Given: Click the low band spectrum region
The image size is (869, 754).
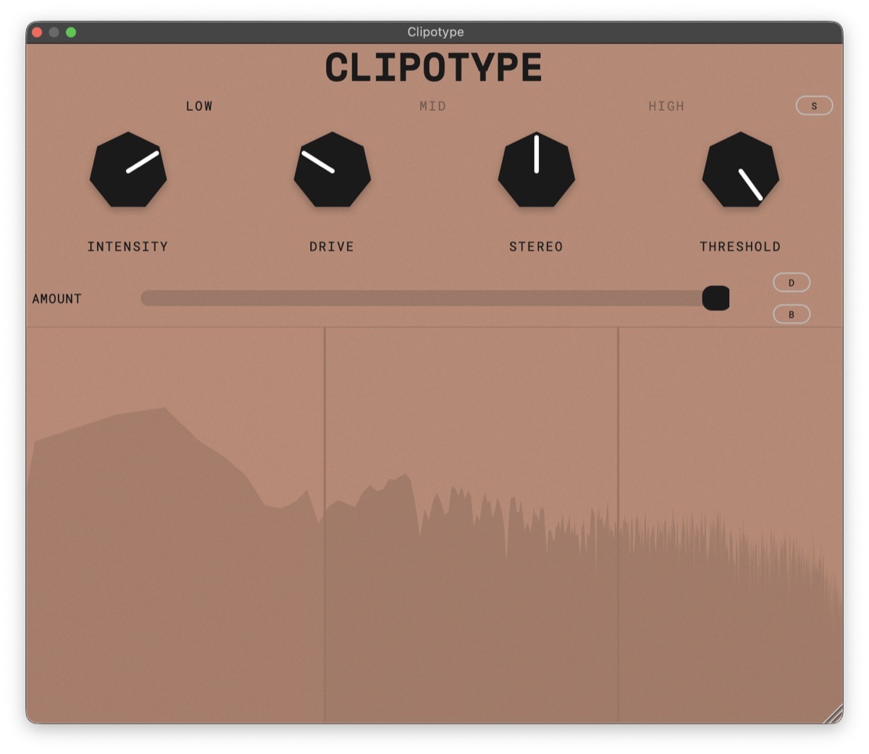Looking at the screenshot, I should [x=175, y=524].
